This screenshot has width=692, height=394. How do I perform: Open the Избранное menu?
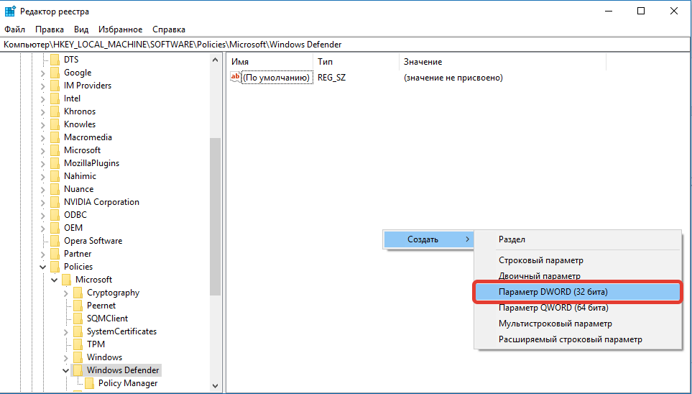pos(120,29)
